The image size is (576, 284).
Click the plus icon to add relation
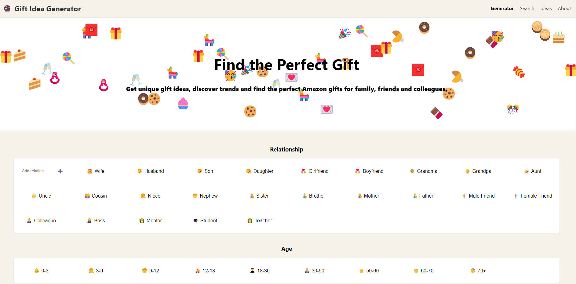[x=60, y=171]
